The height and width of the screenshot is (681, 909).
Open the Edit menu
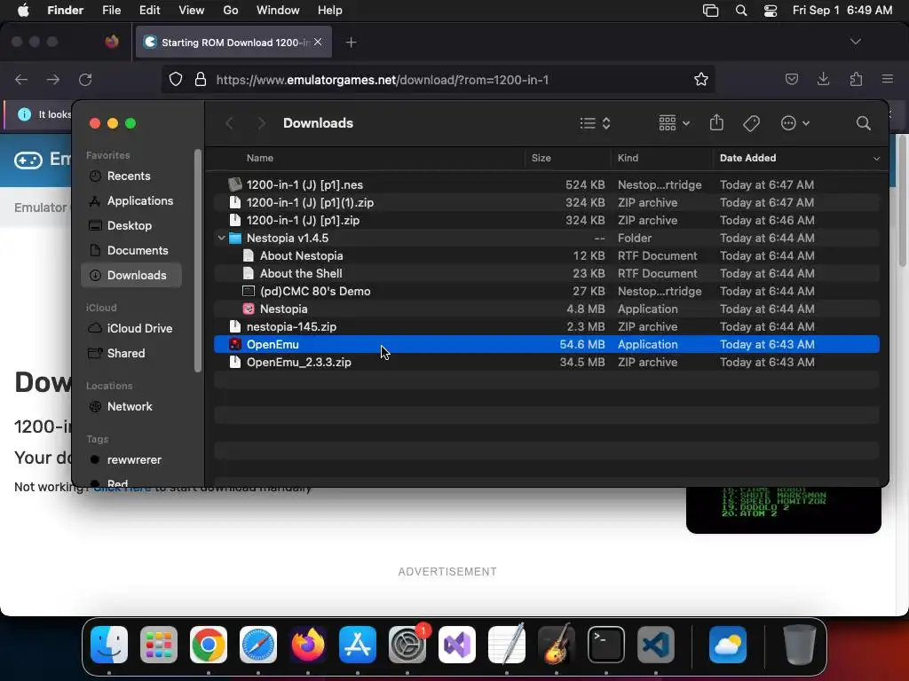click(149, 11)
